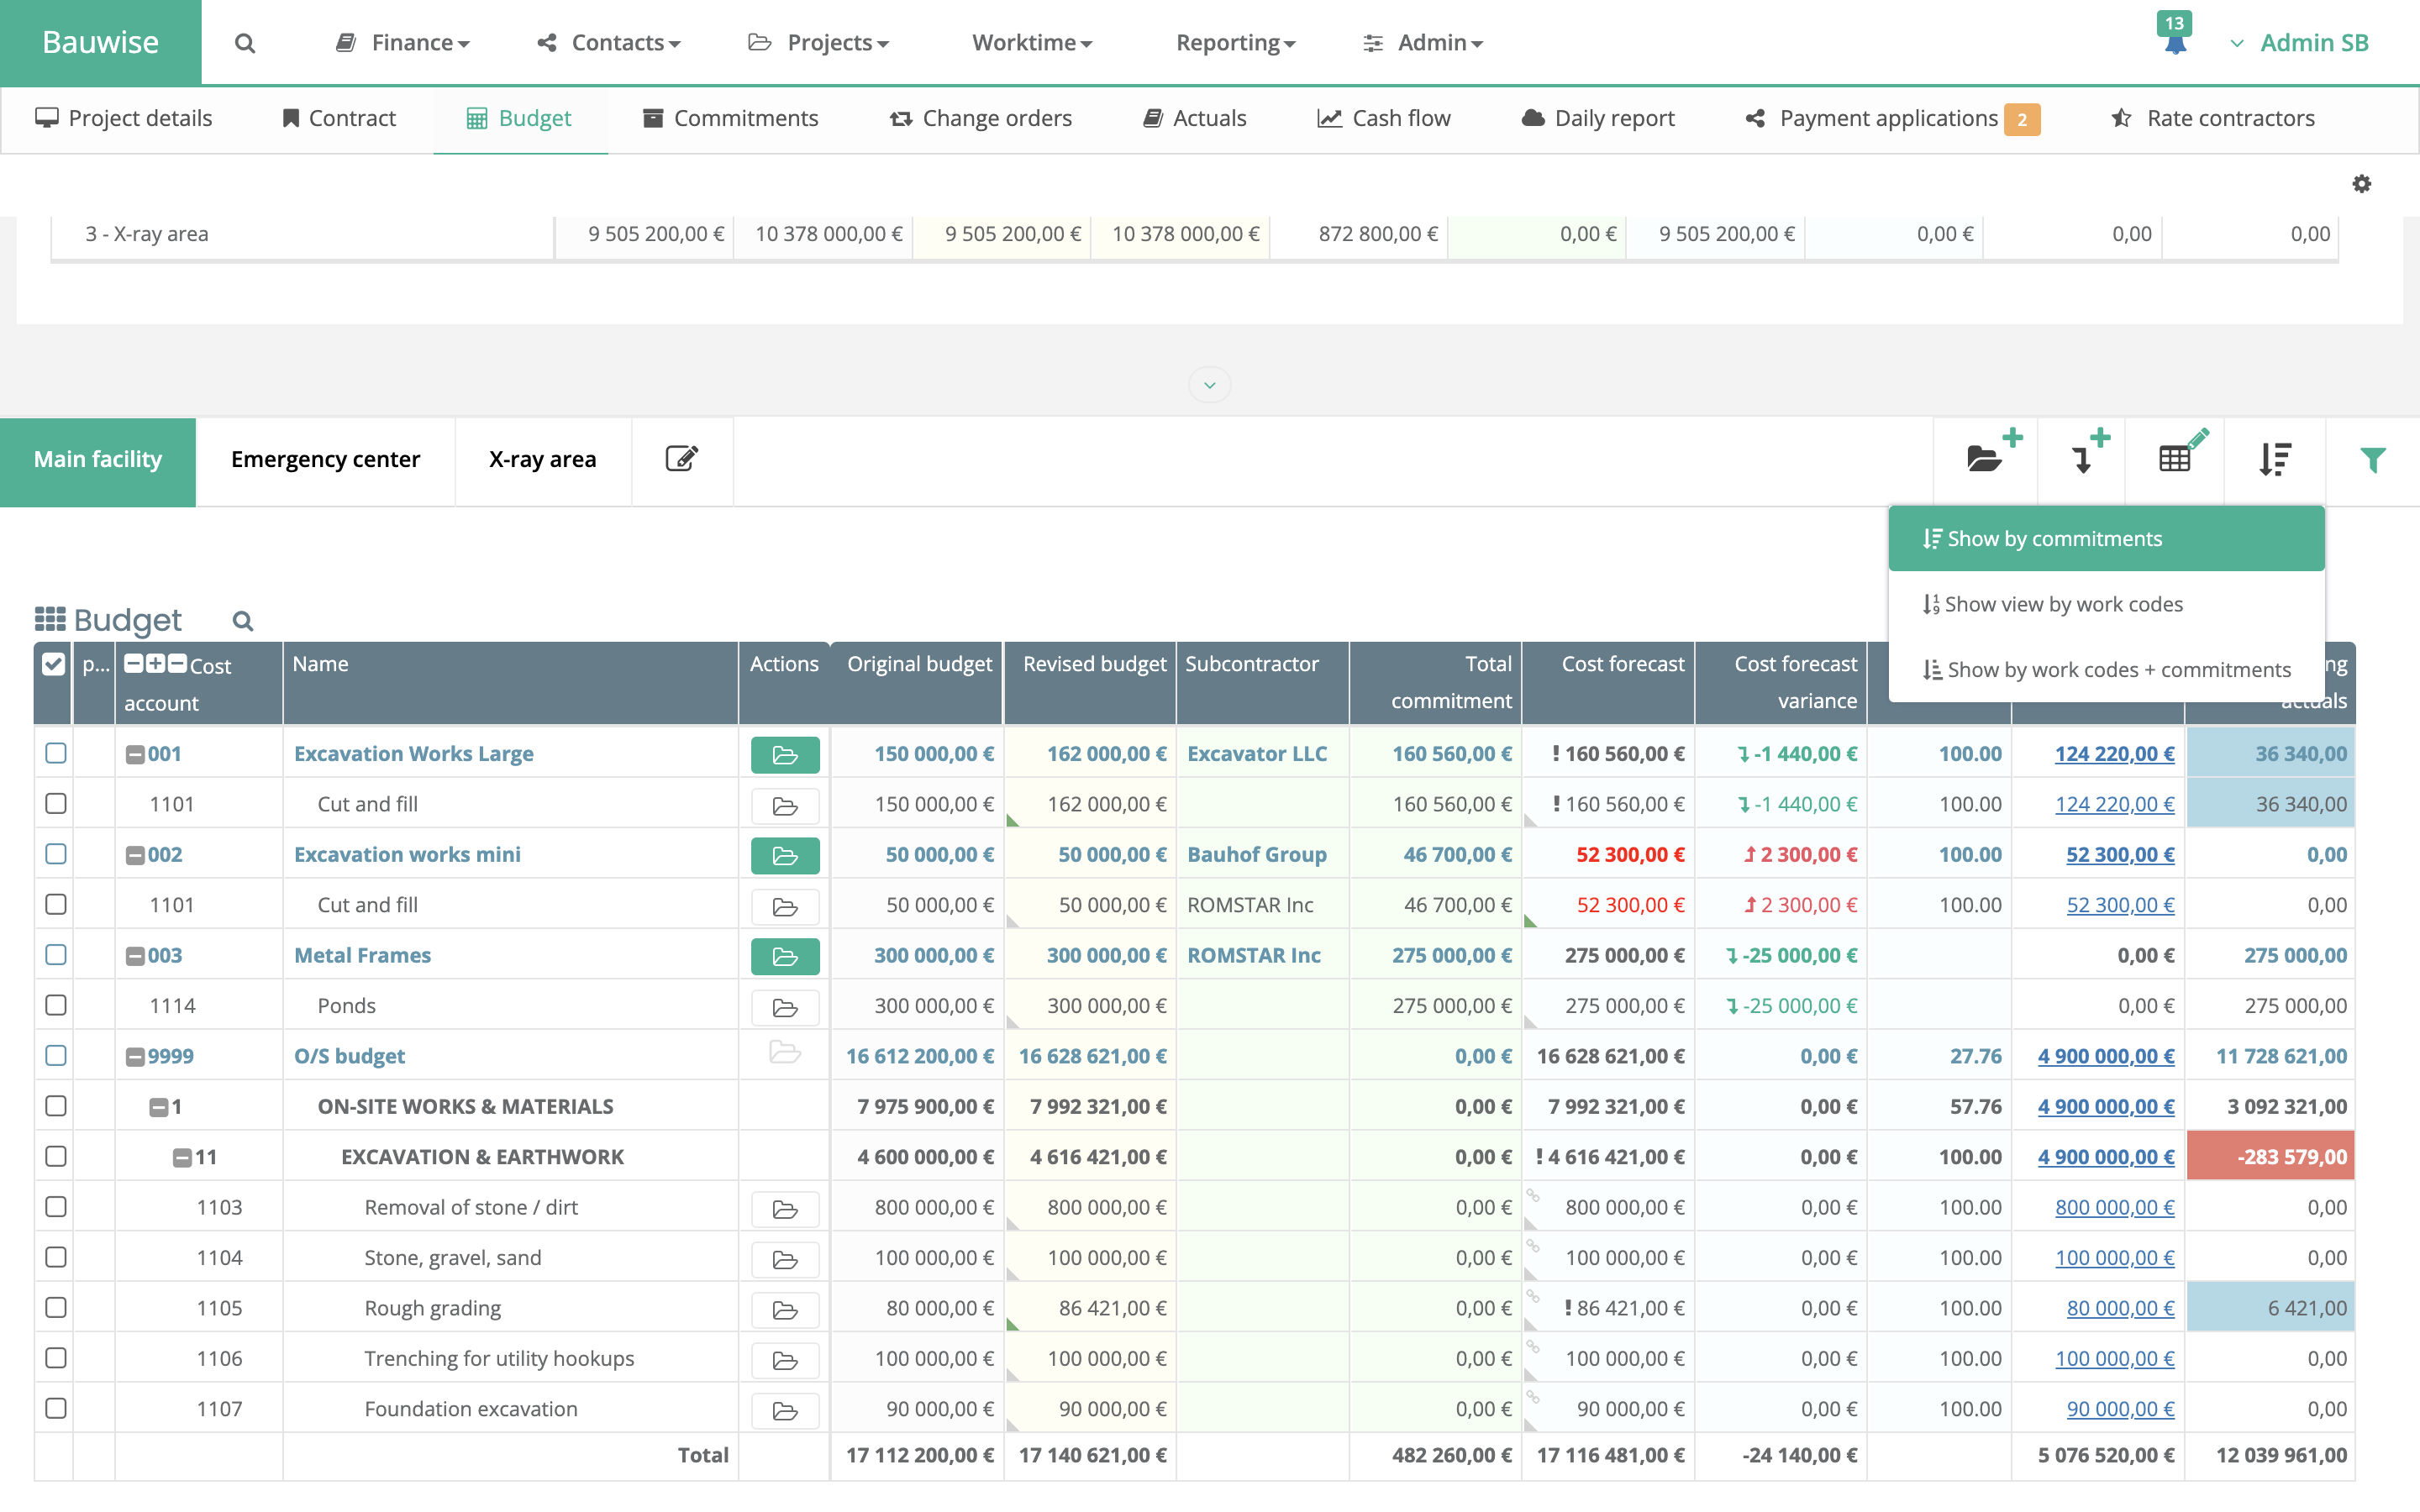Click the search icon beside Budget heading
The image size is (2420, 1512).
pyautogui.click(x=242, y=621)
